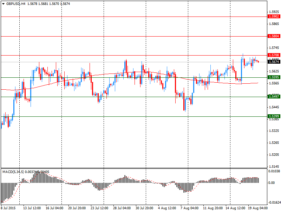Click the 1.5745 price scale value
Screen dimensions: 281x211
pos(274,48)
